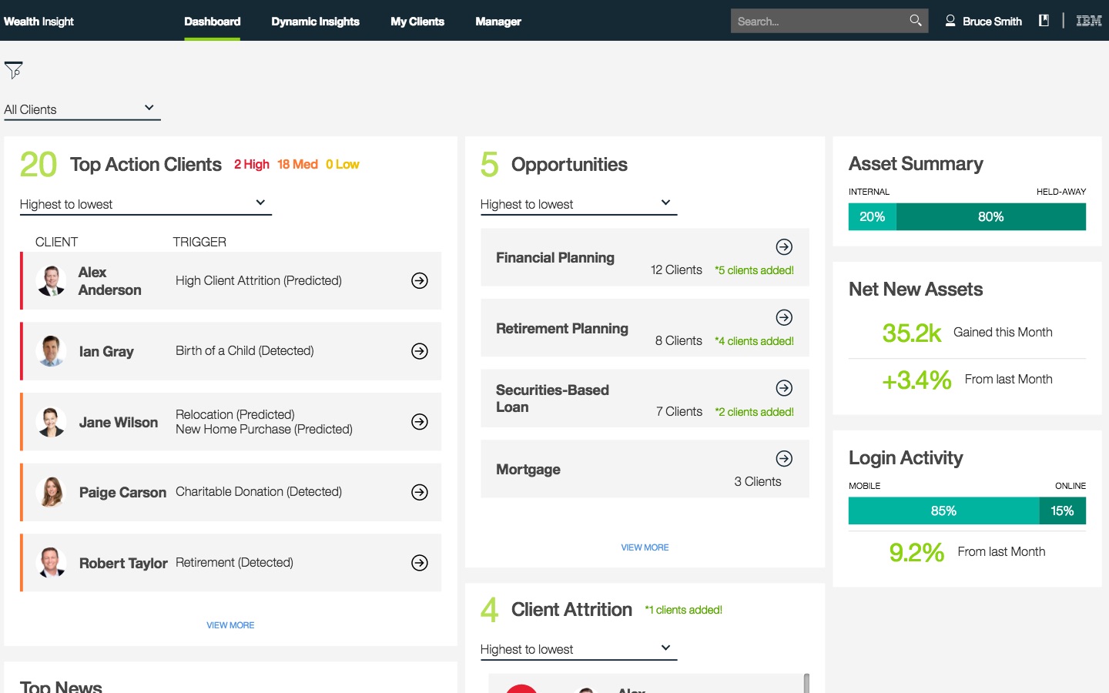Click Securities-Based Loan opportunity title
This screenshot has width=1109, height=693.
point(552,398)
